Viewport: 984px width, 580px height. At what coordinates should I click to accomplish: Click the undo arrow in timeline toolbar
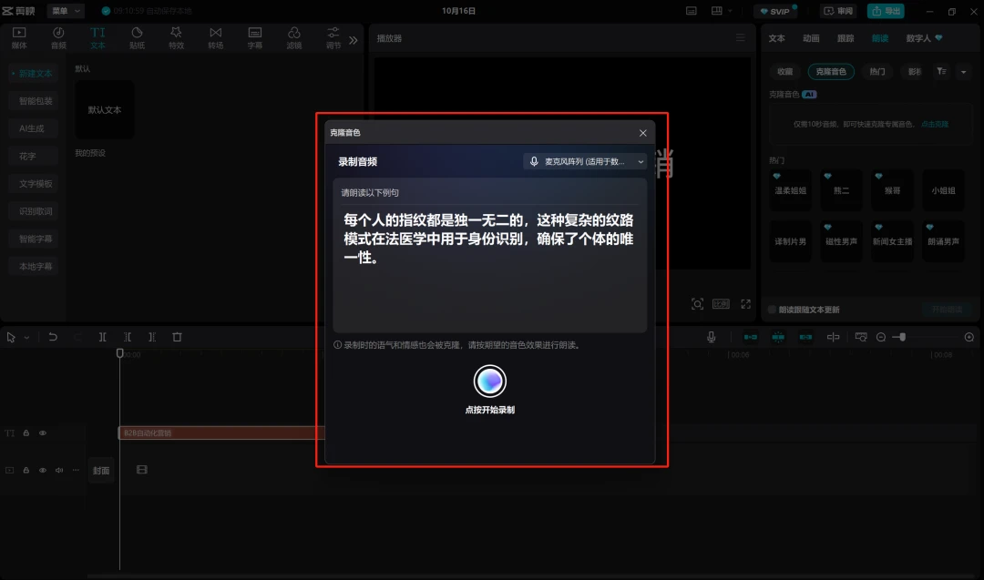tap(53, 337)
